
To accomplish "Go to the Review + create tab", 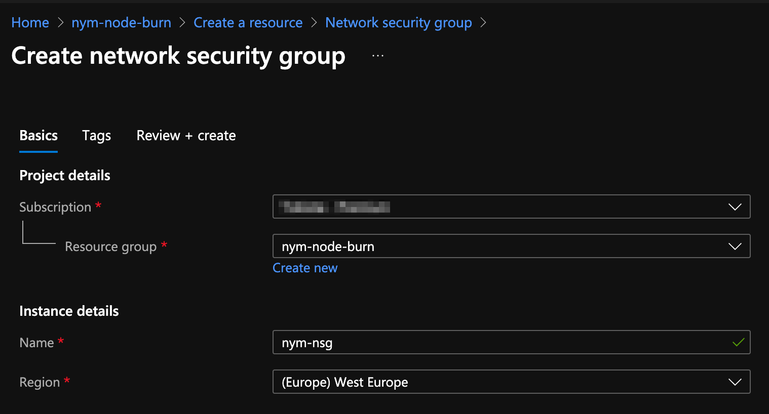I will tap(186, 136).
